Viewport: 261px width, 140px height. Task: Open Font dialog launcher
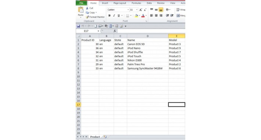[146, 21]
